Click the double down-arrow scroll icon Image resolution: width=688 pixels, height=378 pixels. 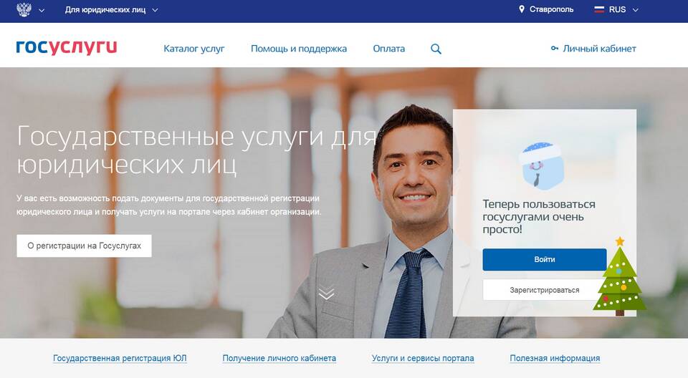[x=327, y=292]
